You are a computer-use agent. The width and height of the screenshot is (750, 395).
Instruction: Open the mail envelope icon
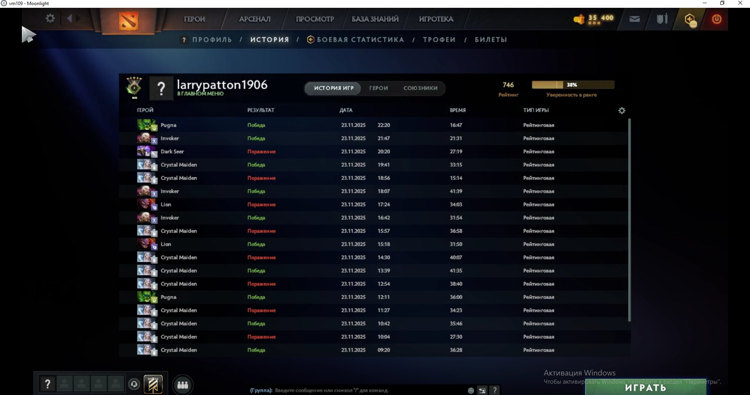click(634, 19)
